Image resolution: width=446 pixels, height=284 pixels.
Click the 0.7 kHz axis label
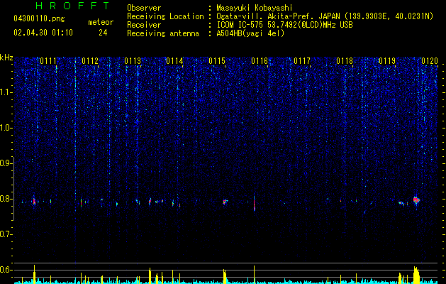point(6,234)
